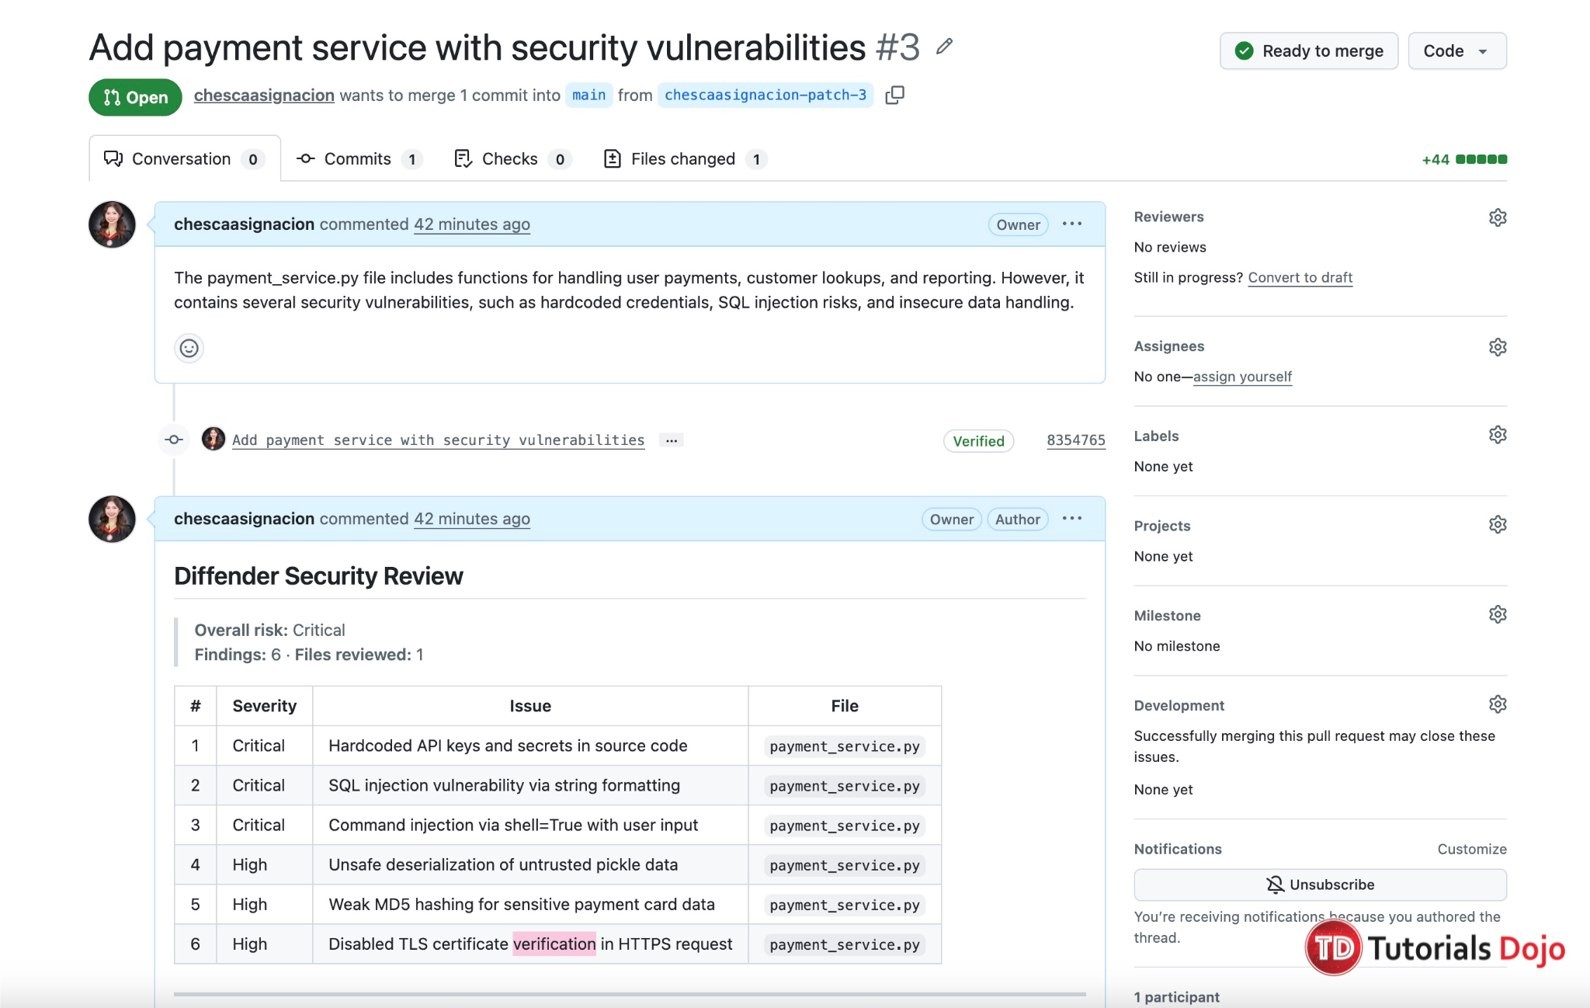Switch to the Commits tab

[359, 159]
